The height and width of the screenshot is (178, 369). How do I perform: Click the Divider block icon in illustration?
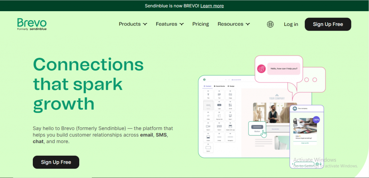219,137
